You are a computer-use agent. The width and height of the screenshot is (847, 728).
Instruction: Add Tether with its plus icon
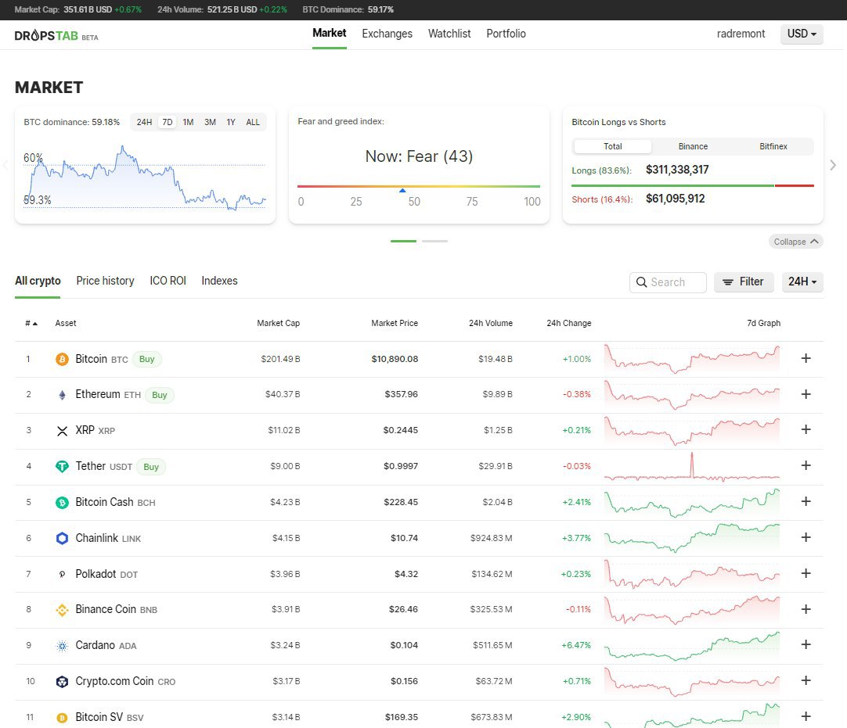point(806,465)
